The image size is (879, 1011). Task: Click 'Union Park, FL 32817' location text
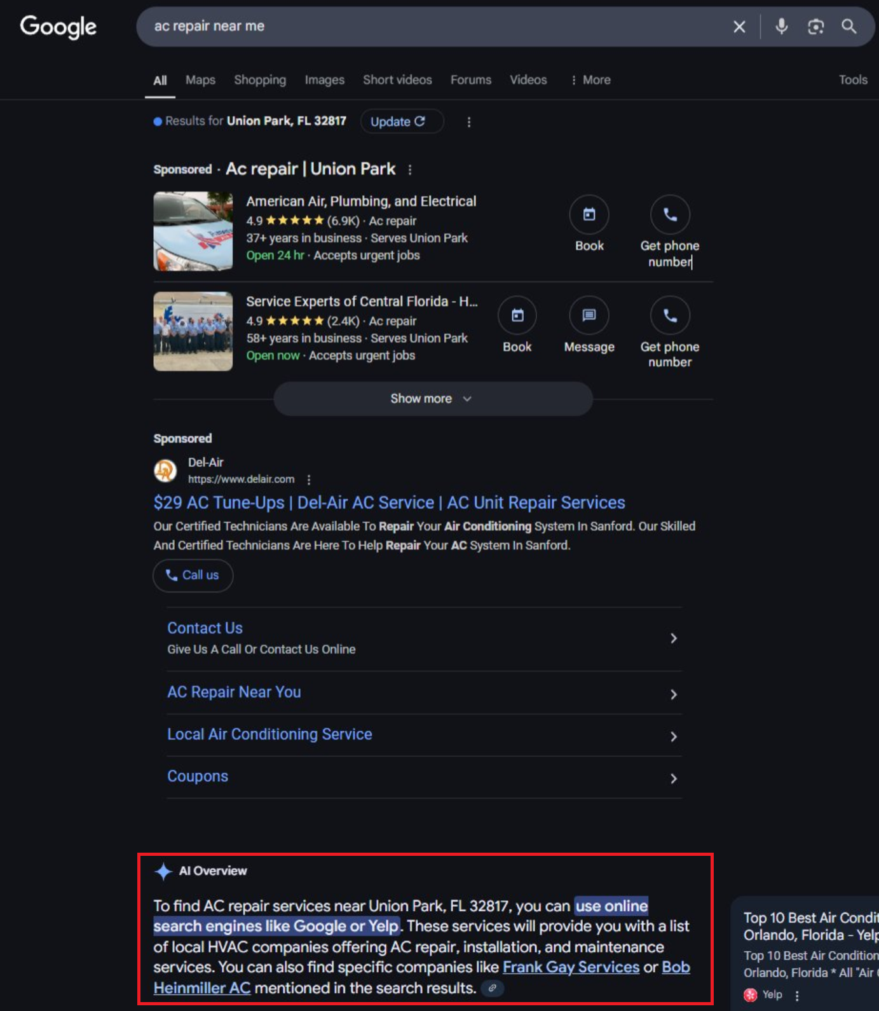[x=287, y=121]
